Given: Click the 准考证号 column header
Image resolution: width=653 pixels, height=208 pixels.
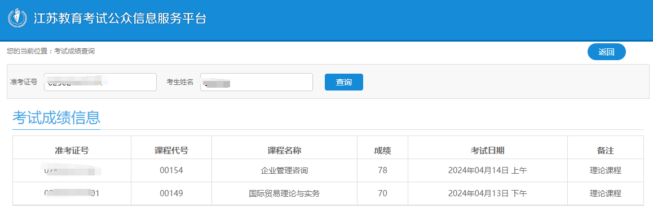Looking at the screenshot, I should tap(72, 150).
